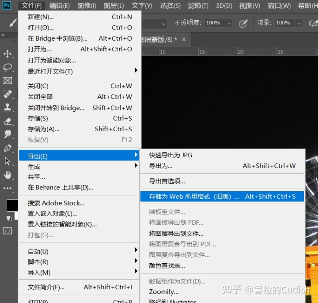The image size is (318, 303).
Task: Open the black foreground color swatch
Action: pos(12,205)
